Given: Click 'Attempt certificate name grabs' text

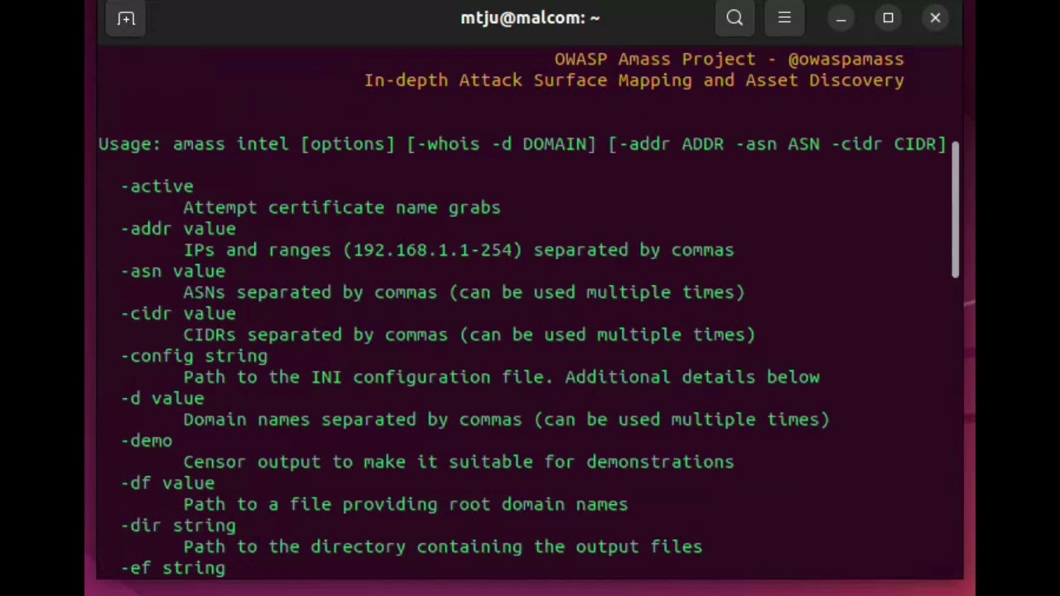Looking at the screenshot, I should tap(342, 208).
